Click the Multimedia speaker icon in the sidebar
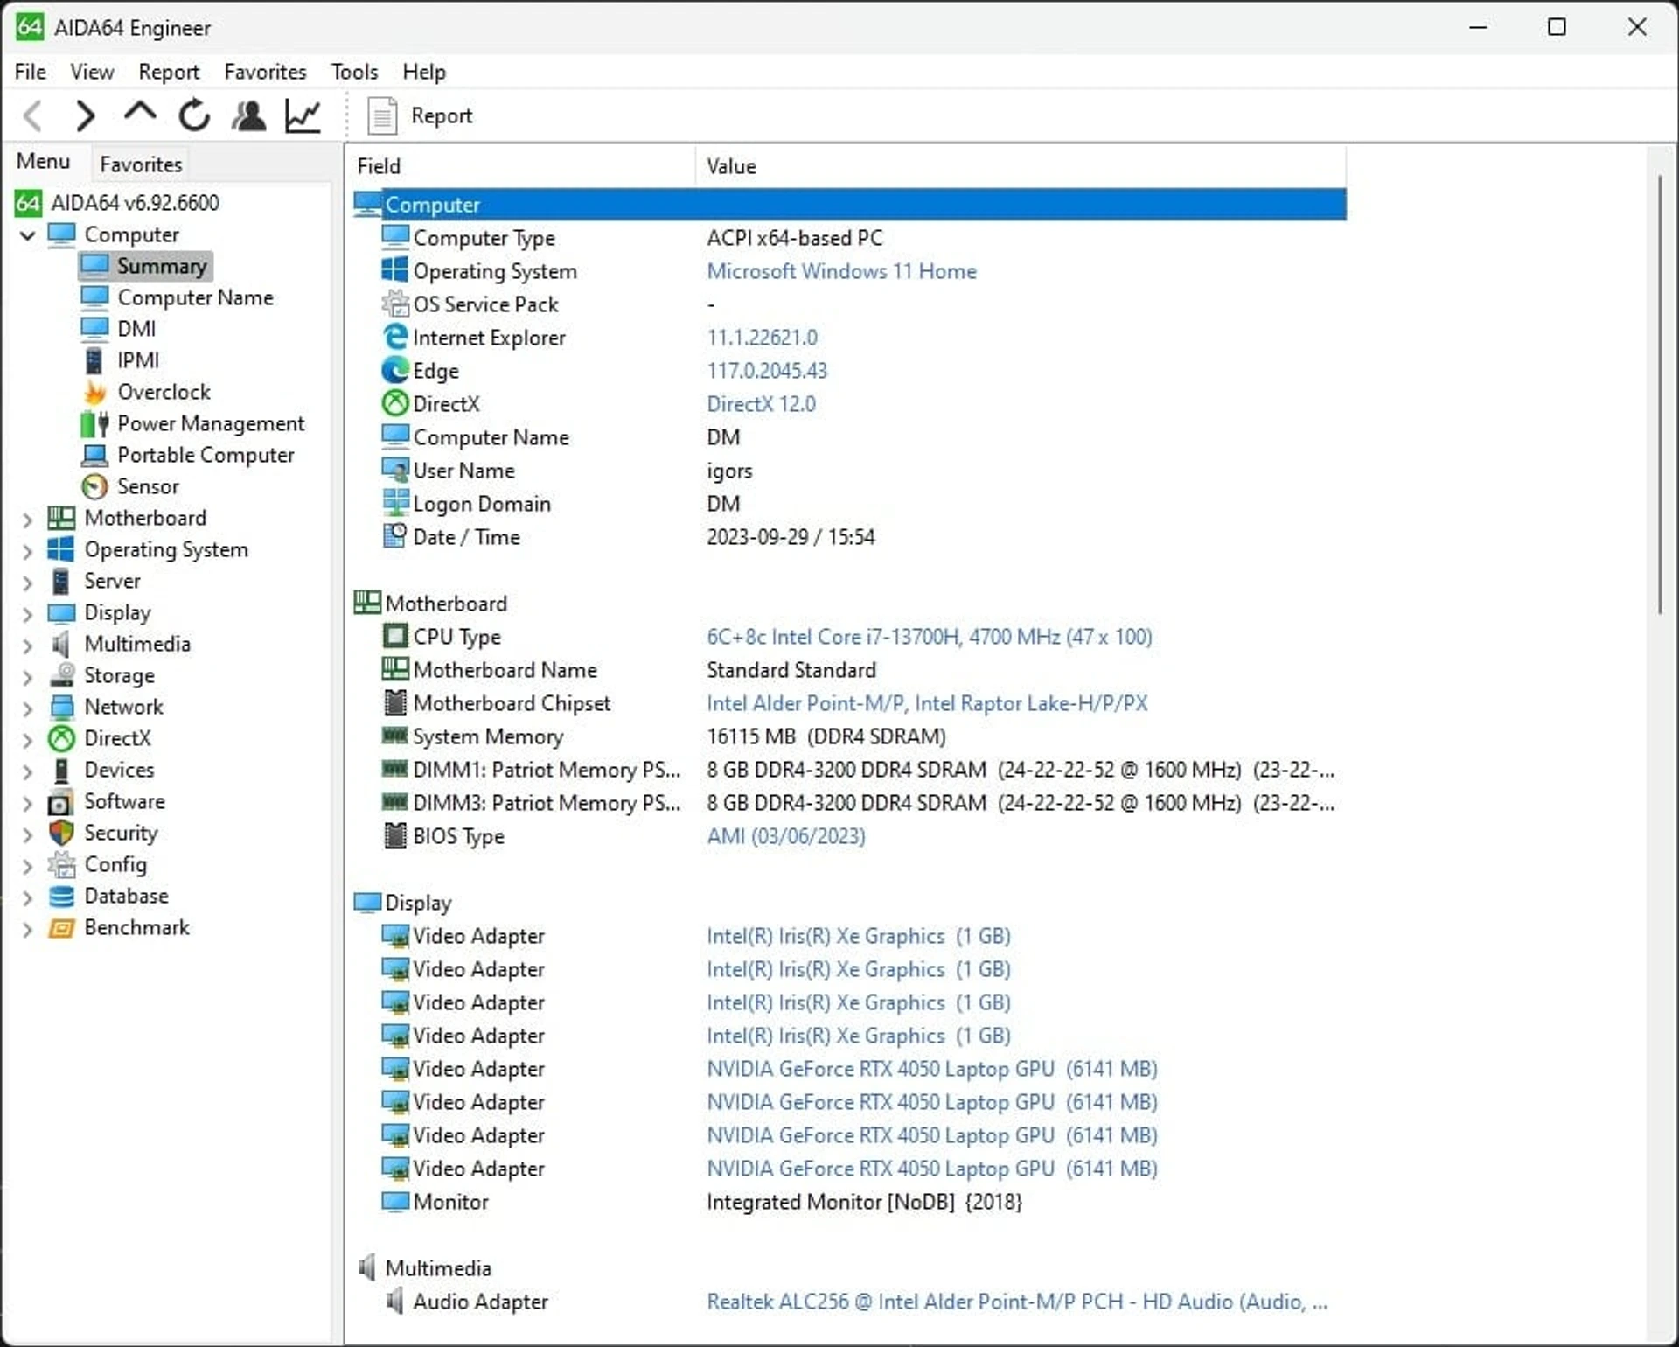Viewport: 1679px width, 1347px height. [x=61, y=645]
